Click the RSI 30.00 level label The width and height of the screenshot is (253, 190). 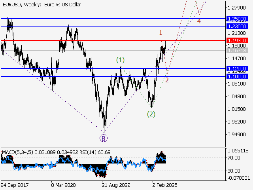(x=234, y=171)
